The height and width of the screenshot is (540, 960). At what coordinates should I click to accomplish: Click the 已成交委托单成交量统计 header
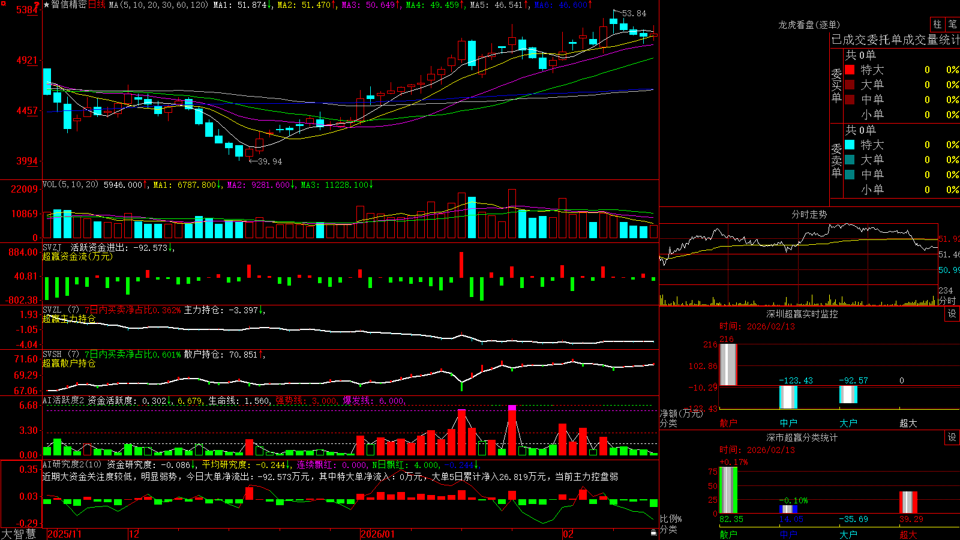pyautogui.click(x=895, y=40)
